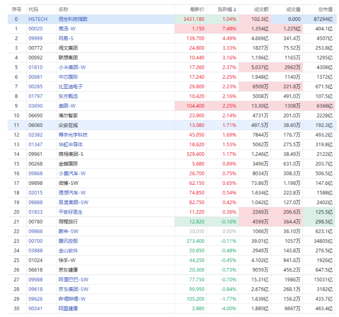
Task: Click the 329.400 price cell
Action: [195, 154]
